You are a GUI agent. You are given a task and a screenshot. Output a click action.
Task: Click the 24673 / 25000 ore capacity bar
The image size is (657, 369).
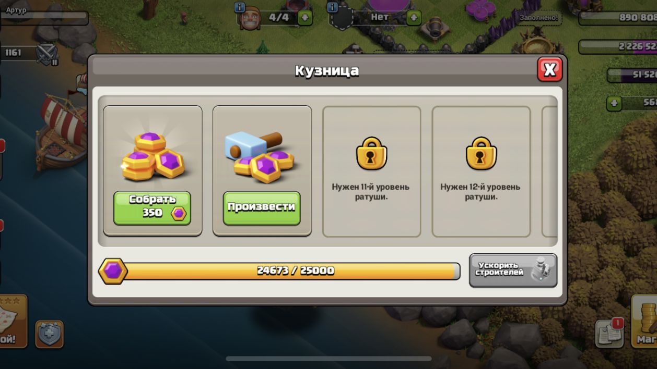[x=292, y=271]
